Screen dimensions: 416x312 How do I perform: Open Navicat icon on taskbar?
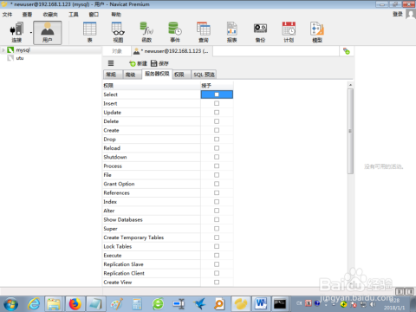[241, 304]
